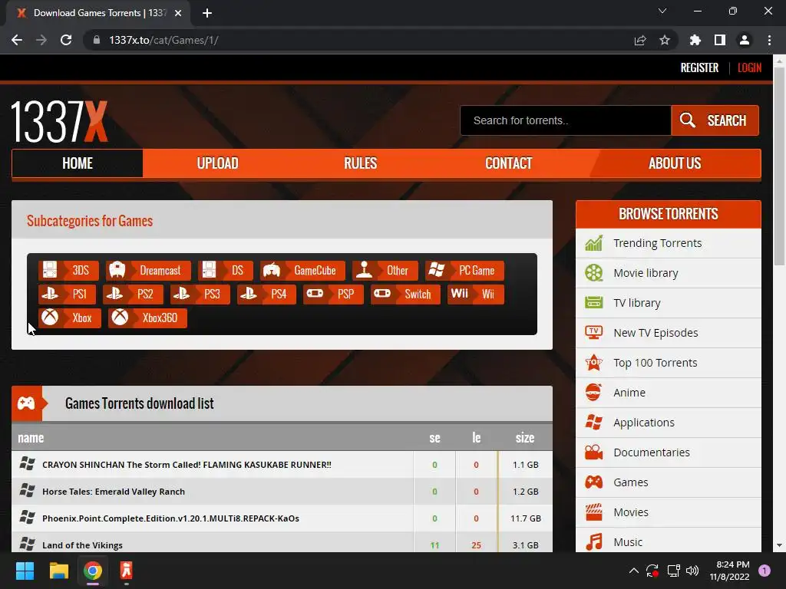Open a new browser tab
This screenshot has width=786, height=589.
coord(207,13)
